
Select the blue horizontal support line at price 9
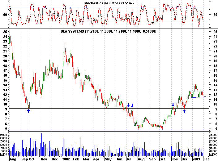pyautogui.click(x=109, y=108)
